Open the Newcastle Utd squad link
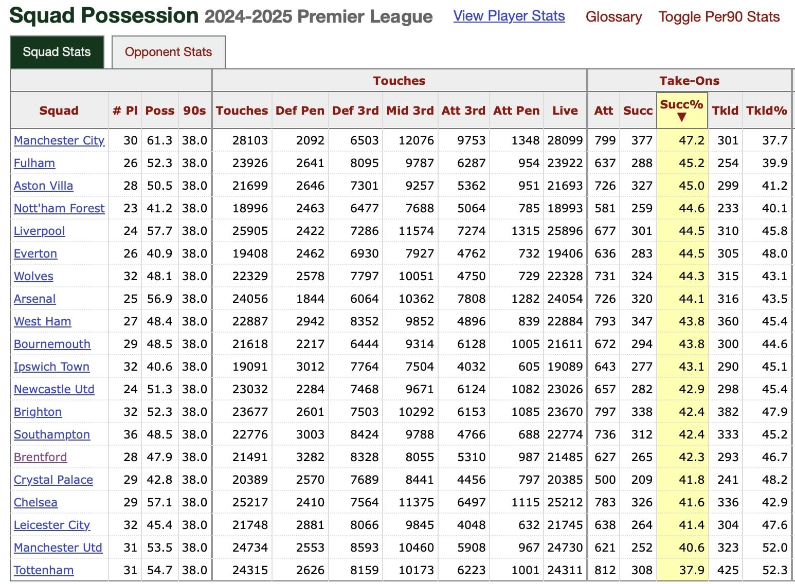Image resolution: width=795 pixels, height=584 pixels. 54,389
